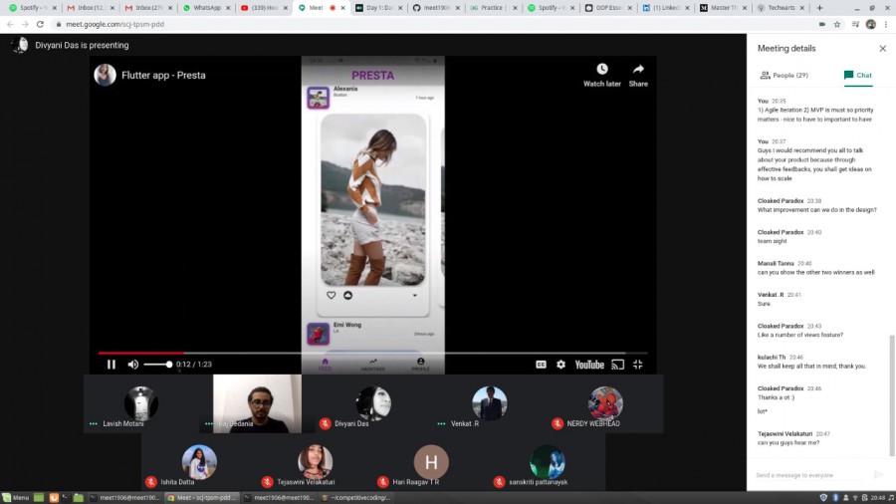Viewport: 896px width, 504px height.
Task: Reload the Google Meet page
Action: (40, 24)
